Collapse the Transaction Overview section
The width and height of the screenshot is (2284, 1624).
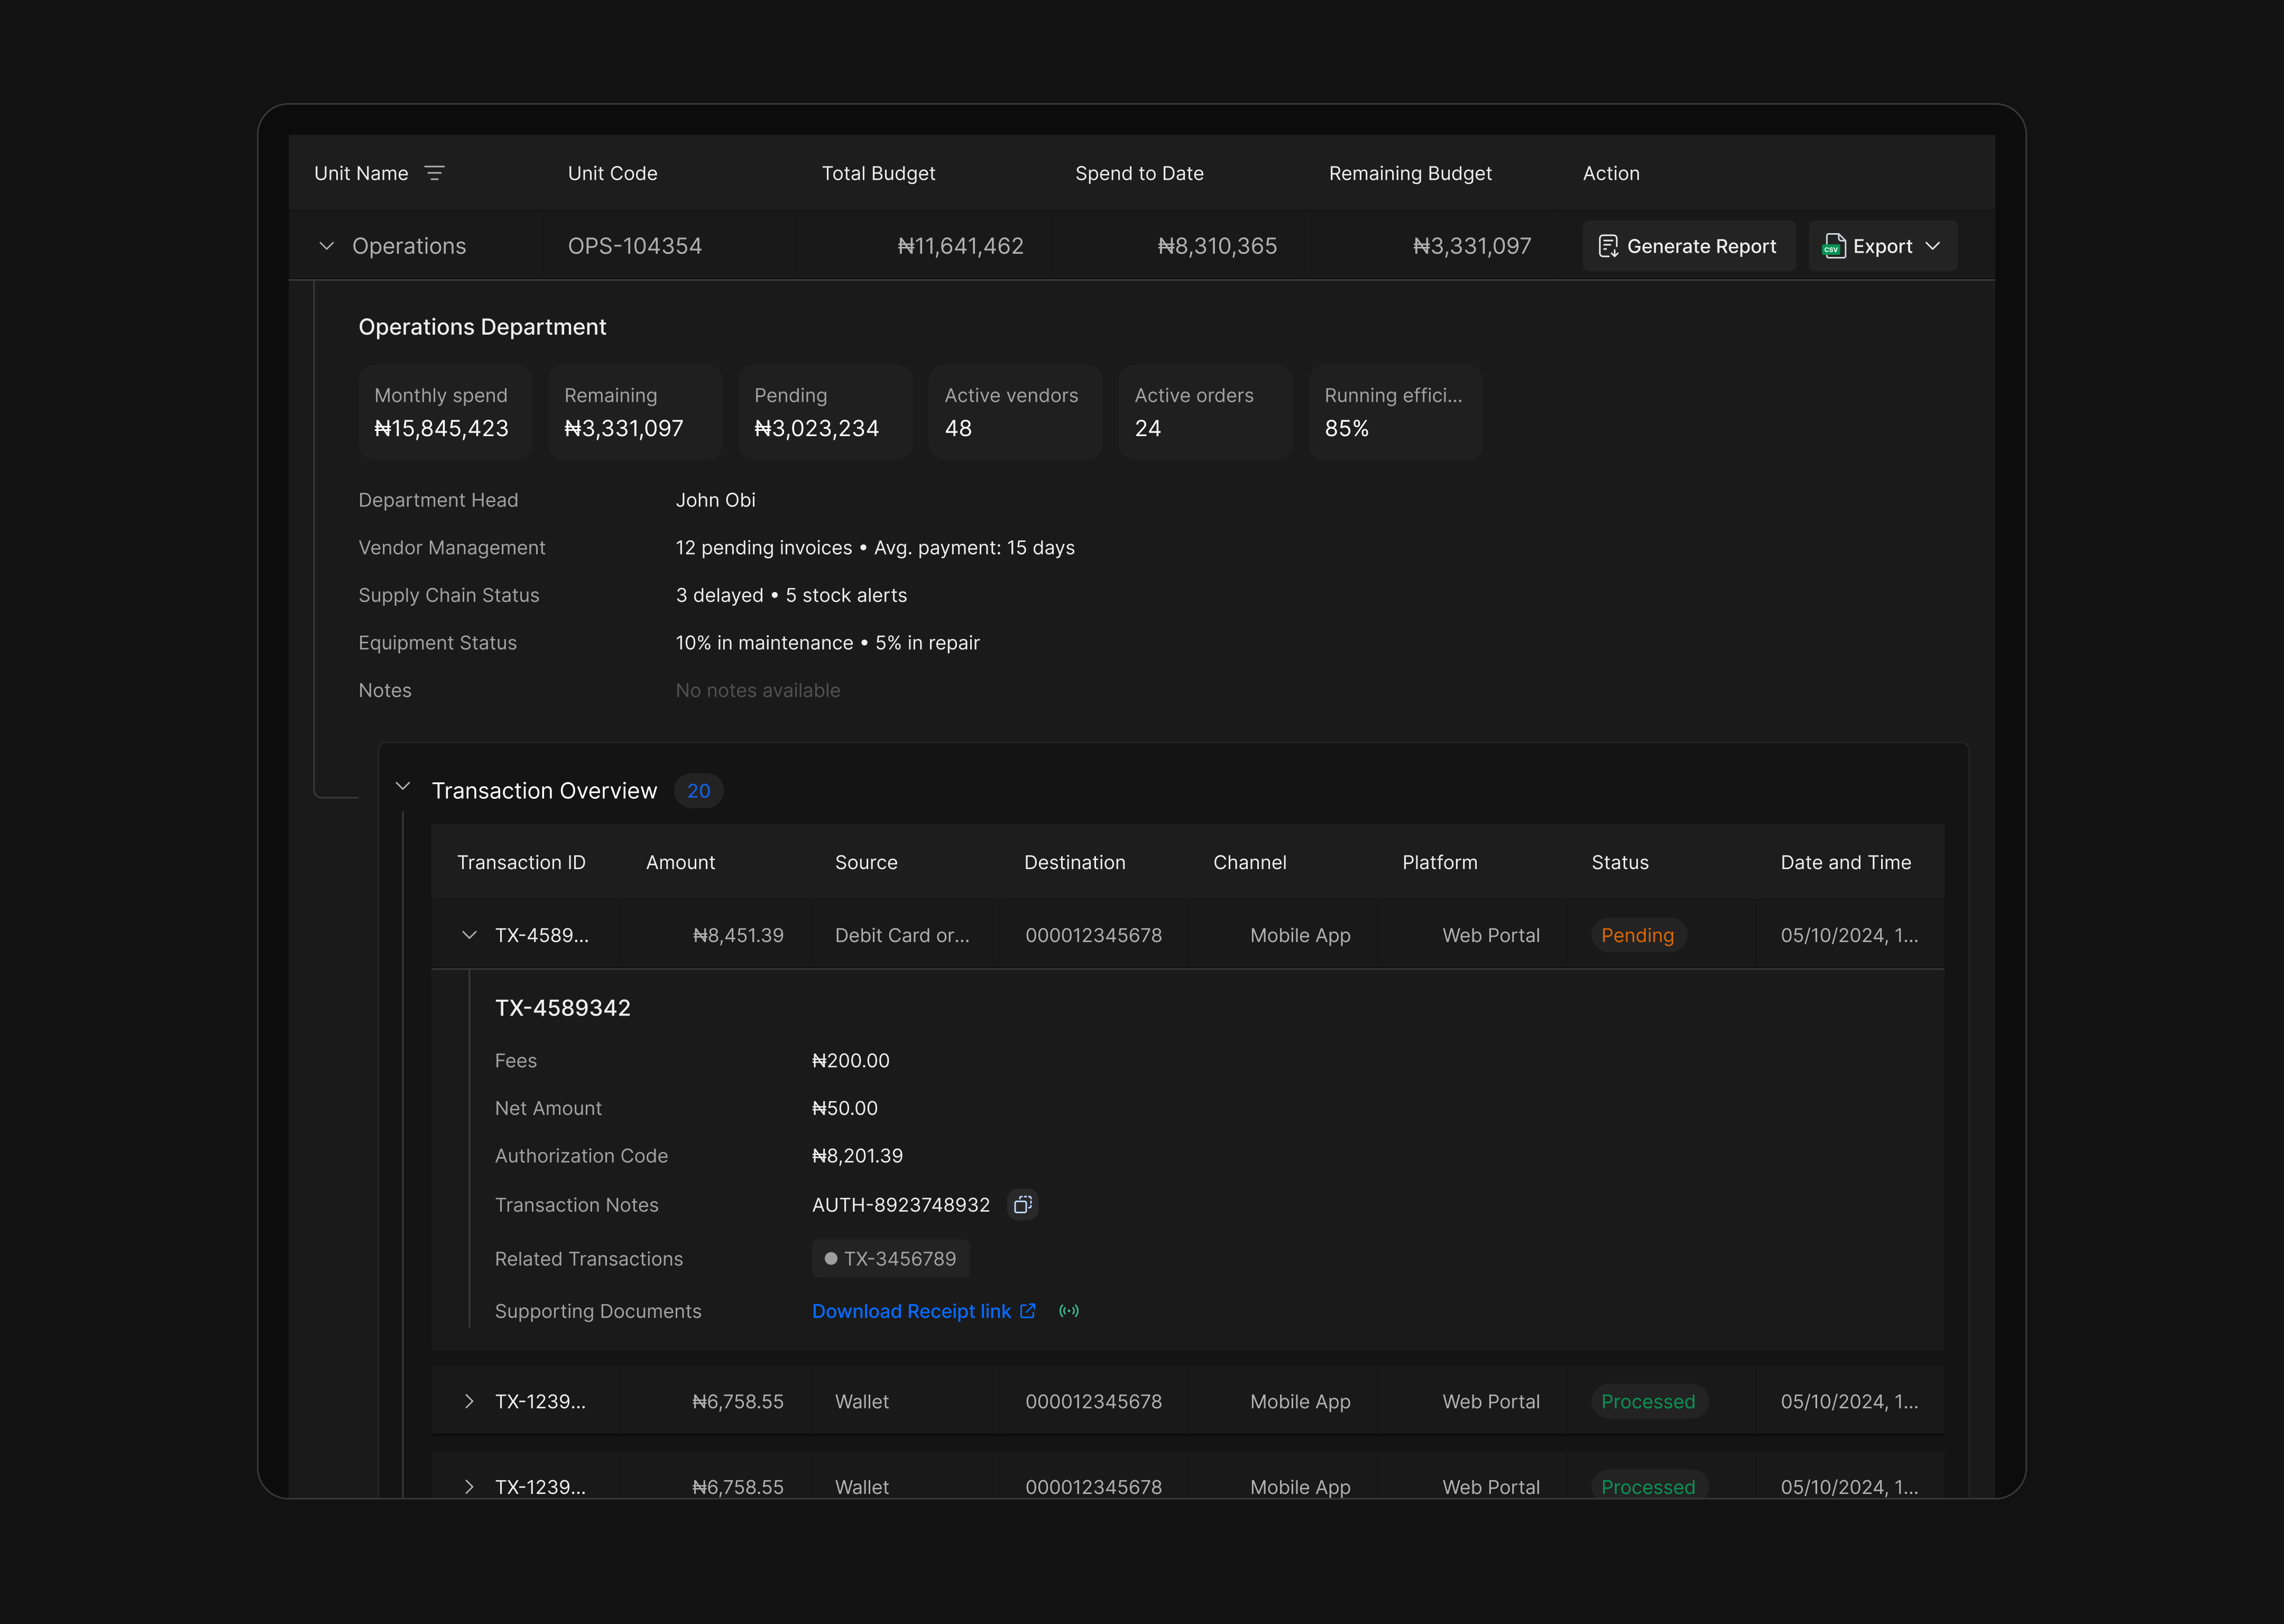tap(403, 789)
